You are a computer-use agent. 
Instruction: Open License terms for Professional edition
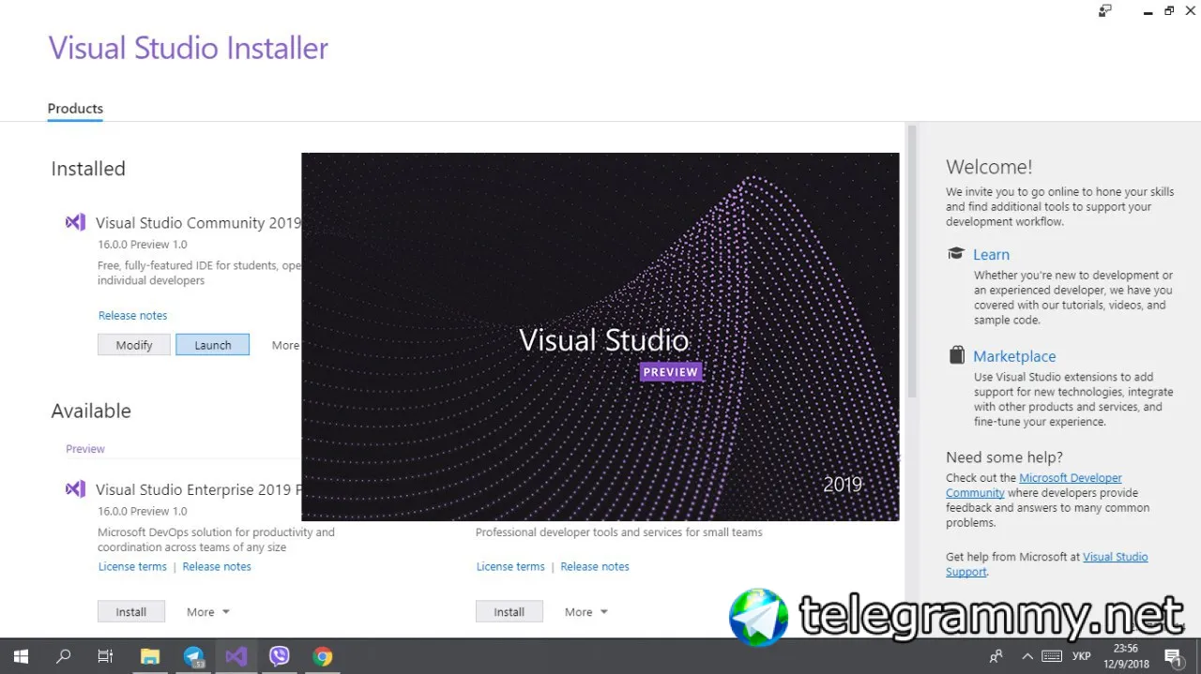tap(510, 567)
